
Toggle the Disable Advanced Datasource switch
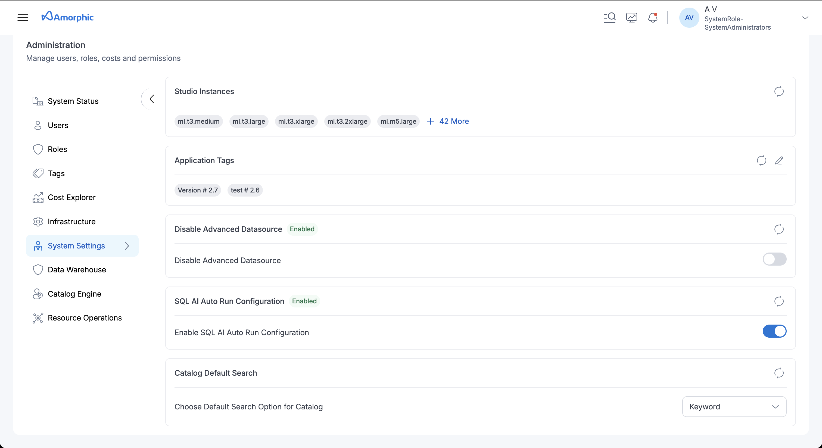774,259
